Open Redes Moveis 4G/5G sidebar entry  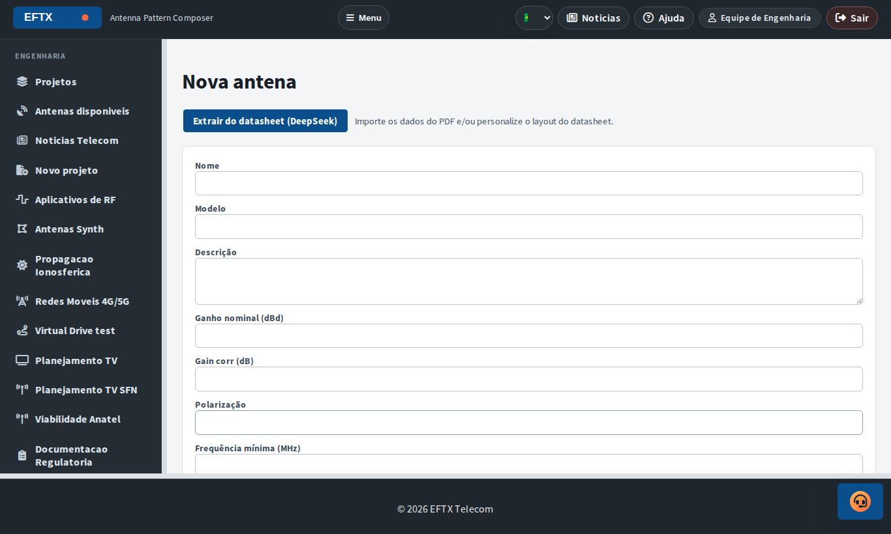coord(81,301)
